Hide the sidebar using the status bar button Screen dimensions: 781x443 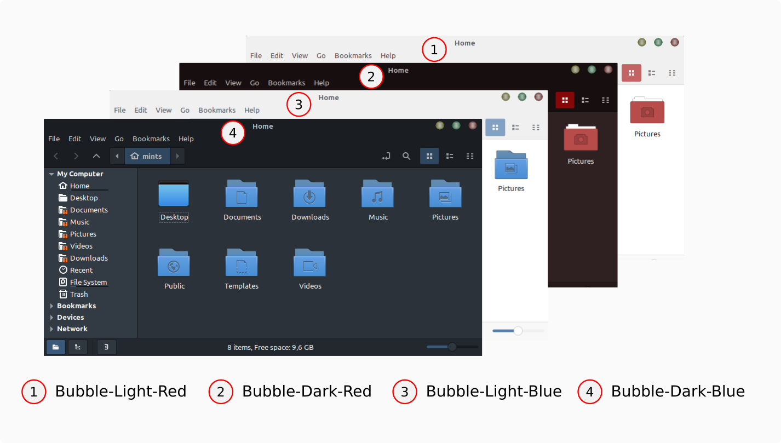[107, 347]
